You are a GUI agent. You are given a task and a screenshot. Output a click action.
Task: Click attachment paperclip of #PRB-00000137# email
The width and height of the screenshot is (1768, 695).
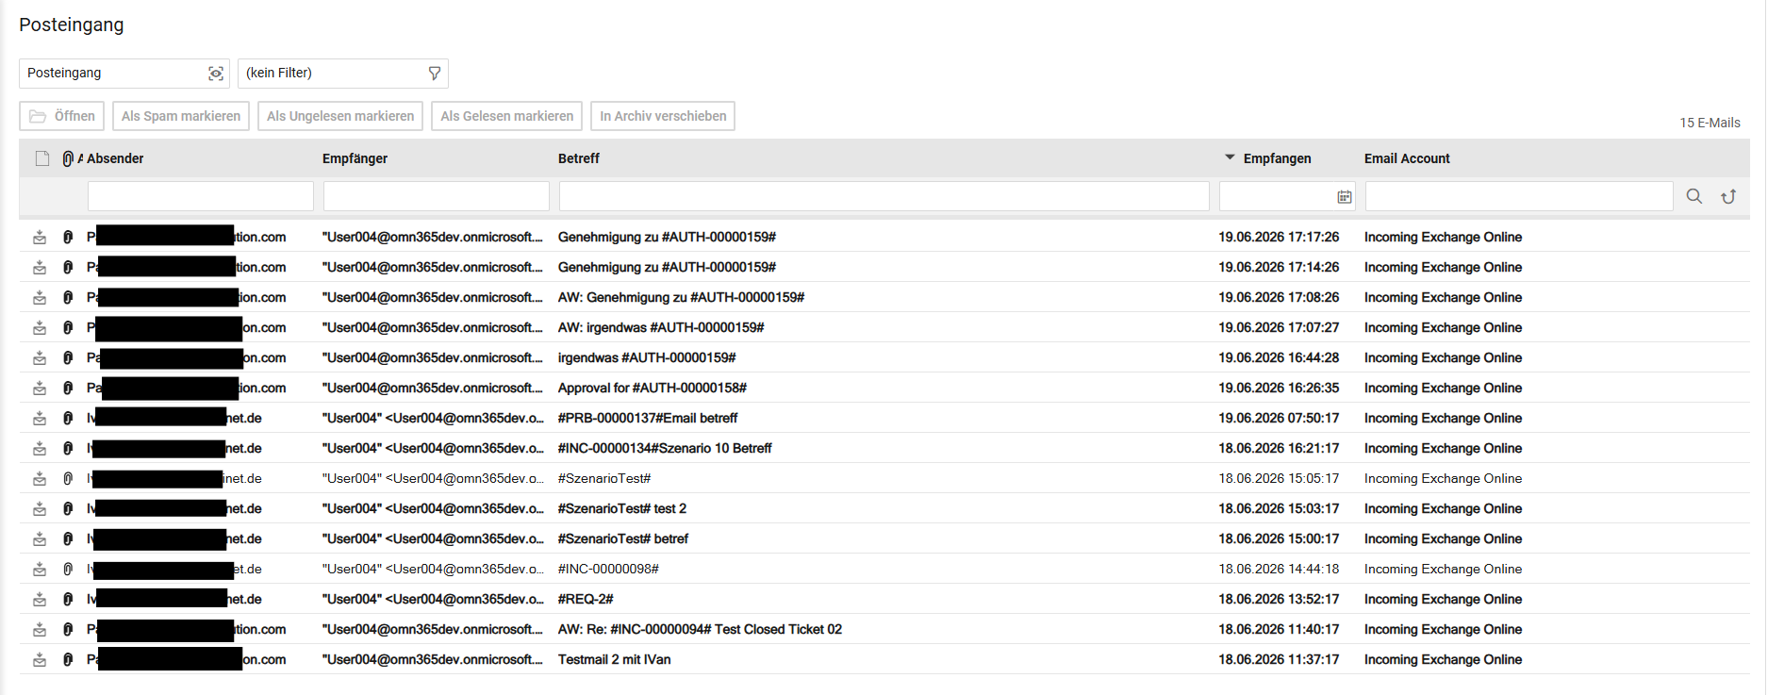click(x=68, y=418)
